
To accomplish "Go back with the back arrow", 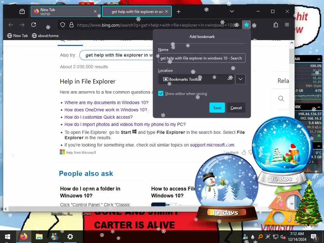I will (11, 25).
